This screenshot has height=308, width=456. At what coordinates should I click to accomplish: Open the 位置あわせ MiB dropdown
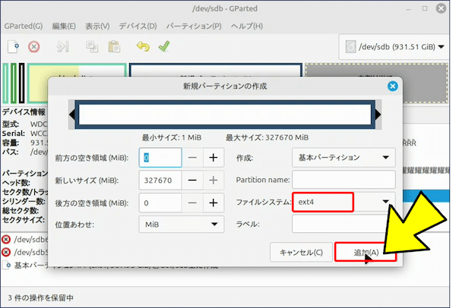pos(182,225)
